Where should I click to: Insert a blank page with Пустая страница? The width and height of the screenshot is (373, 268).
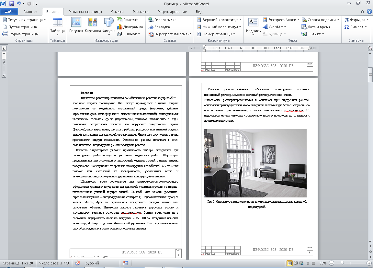(20, 27)
